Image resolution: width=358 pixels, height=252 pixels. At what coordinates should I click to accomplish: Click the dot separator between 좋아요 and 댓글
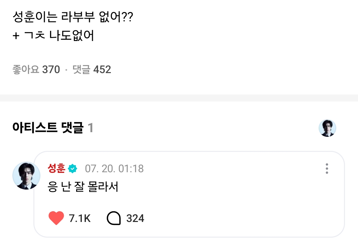click(66, 70)
